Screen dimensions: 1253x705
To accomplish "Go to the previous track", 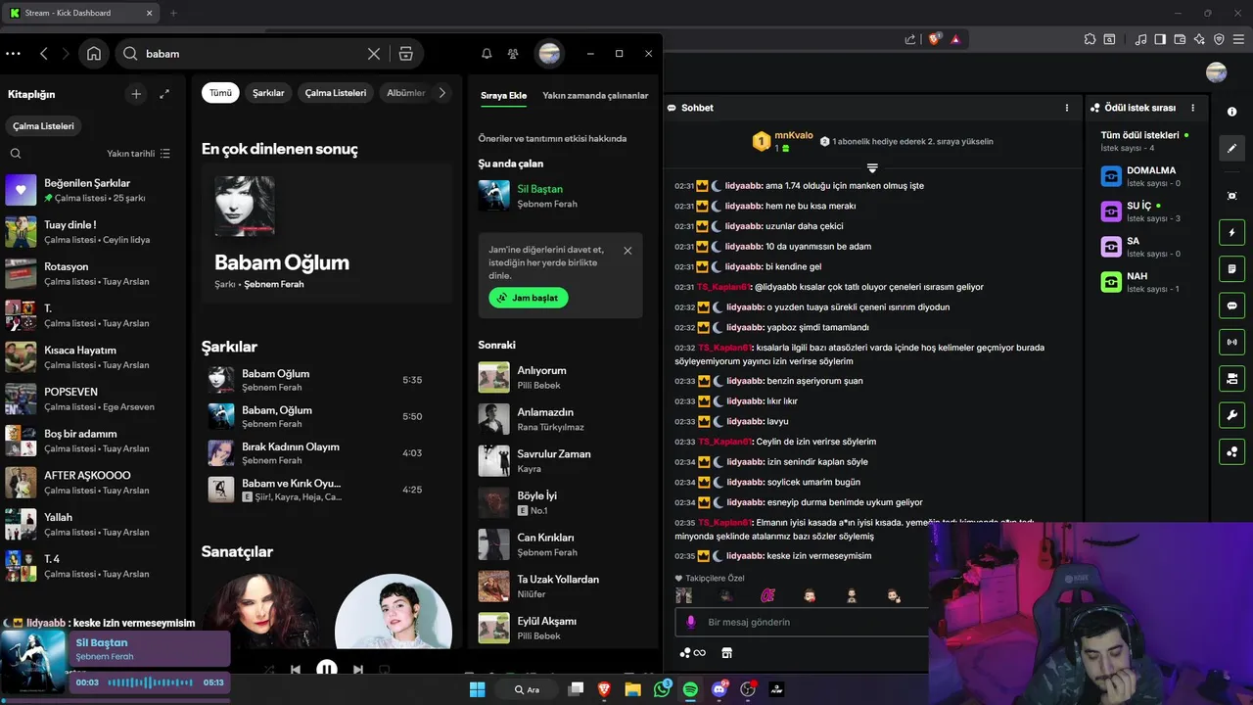I will pyautogui.click(x=296, y=670).
